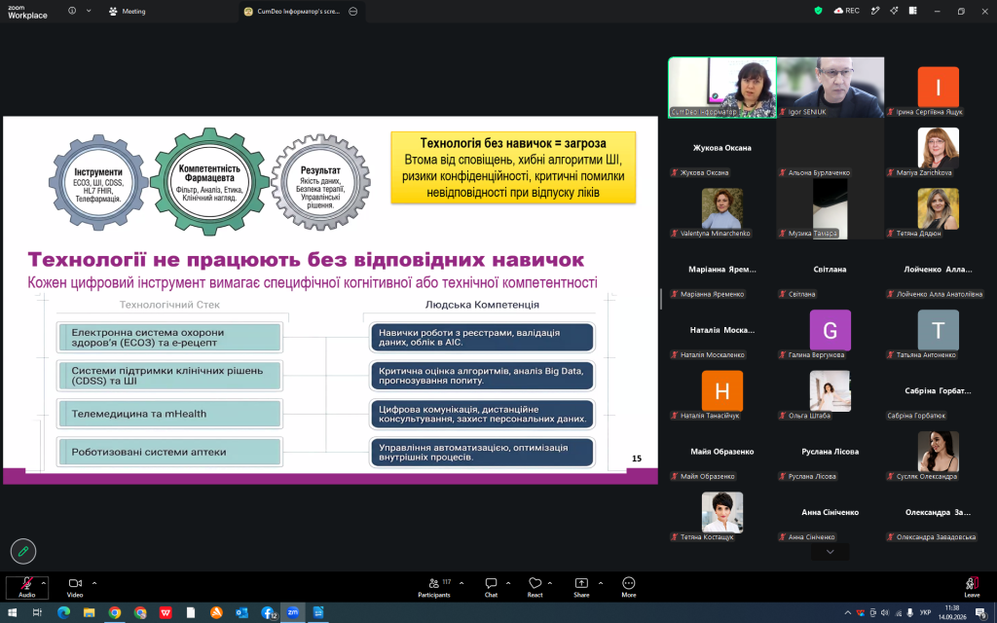The image size is (997, 623).
Task: Click the green annotate pencil icon
Action: pos(23,551)
